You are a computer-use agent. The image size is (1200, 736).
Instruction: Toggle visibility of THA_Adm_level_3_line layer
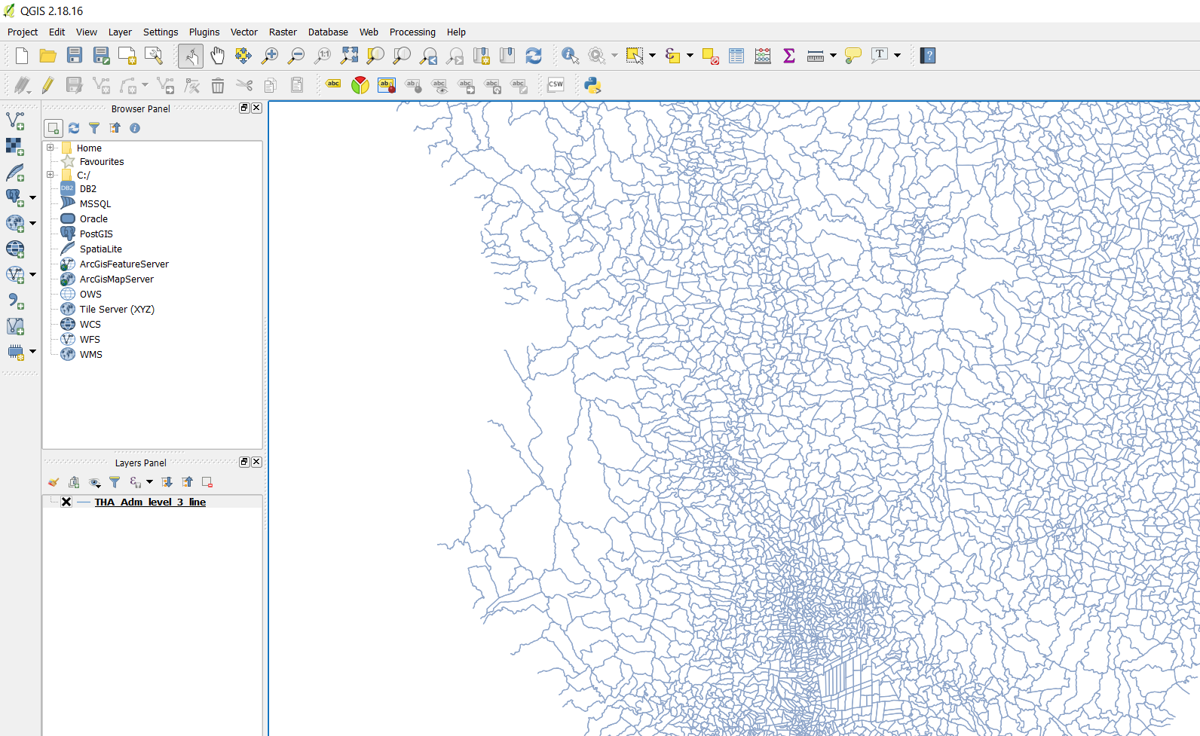66,502
